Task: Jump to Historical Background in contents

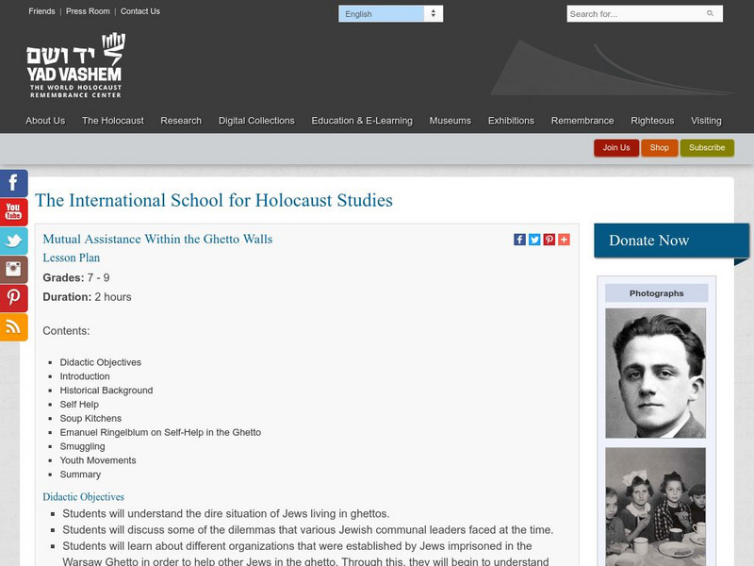Action: click(107, 391)
